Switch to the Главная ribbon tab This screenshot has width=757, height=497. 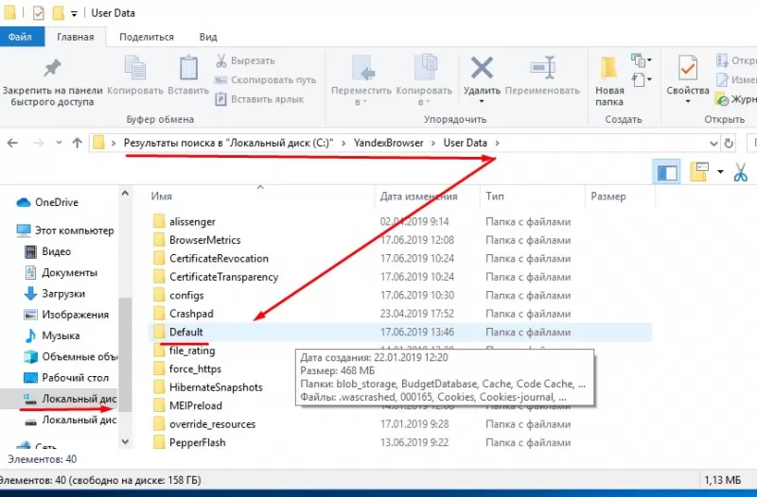pos(76,37)
